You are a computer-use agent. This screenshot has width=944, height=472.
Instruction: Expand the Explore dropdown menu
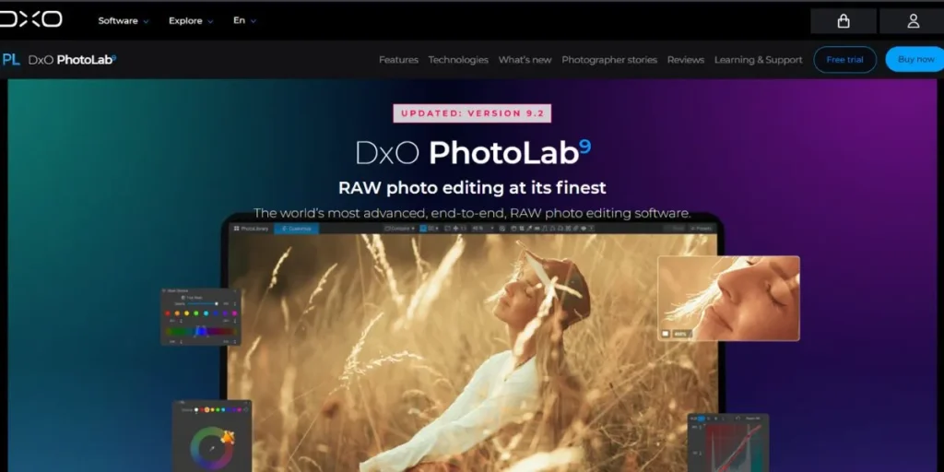[191, 20]
